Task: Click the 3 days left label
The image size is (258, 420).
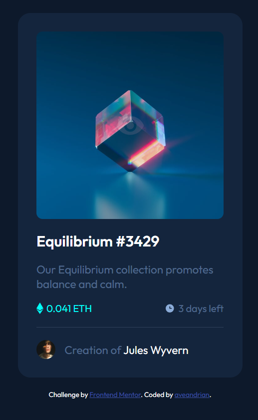Action: pos(201,308)
